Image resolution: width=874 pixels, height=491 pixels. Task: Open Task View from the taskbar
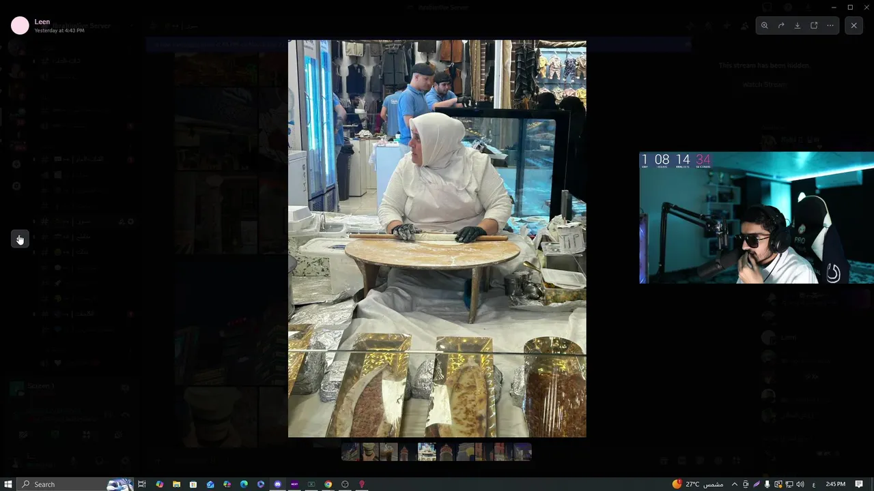(142, 484)
